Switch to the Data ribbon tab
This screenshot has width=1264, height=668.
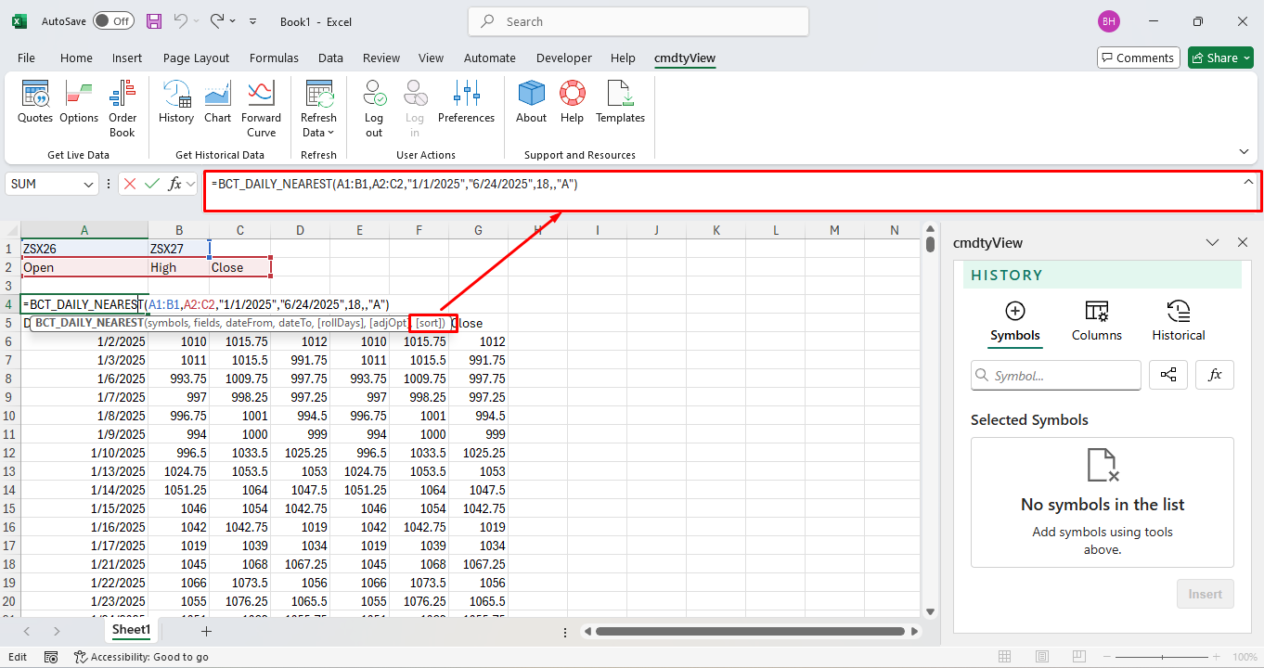click(x=330, y=58)
